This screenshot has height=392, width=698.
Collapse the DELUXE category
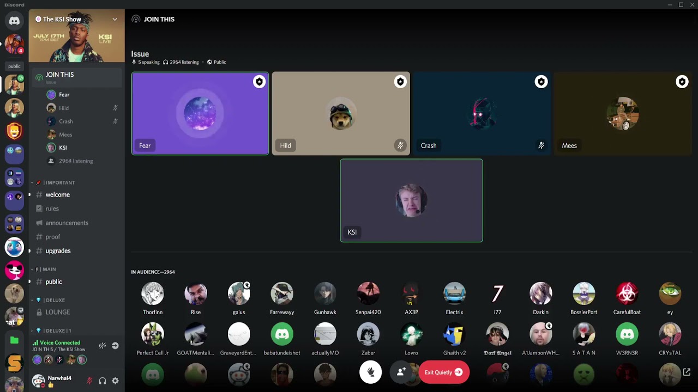click(48, 300)
